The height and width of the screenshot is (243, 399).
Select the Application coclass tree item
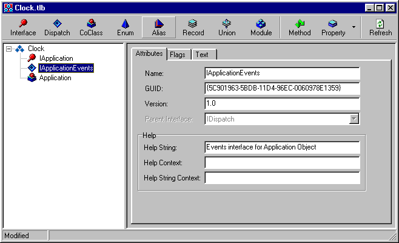tap(55, 78)
